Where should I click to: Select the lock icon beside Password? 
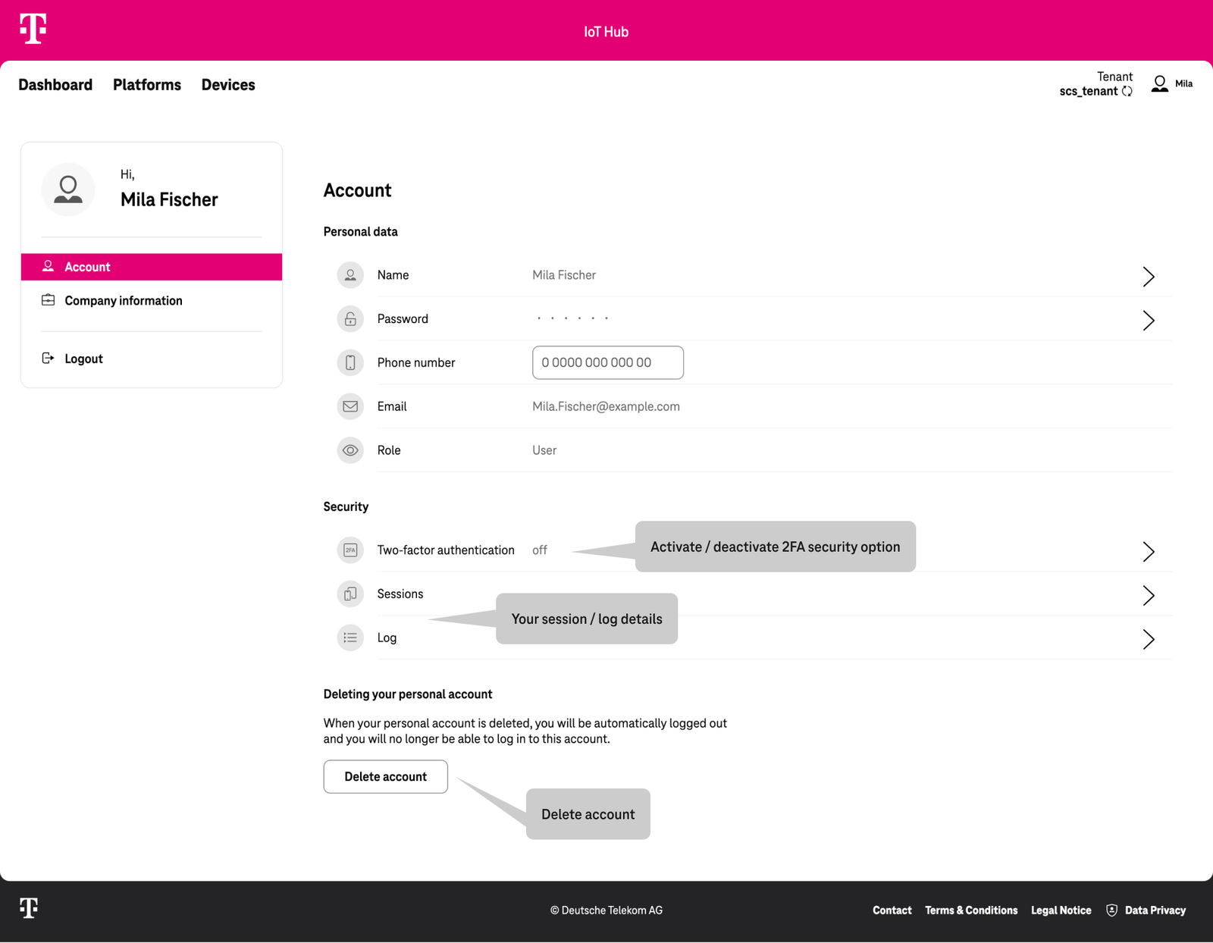point(349,318)
